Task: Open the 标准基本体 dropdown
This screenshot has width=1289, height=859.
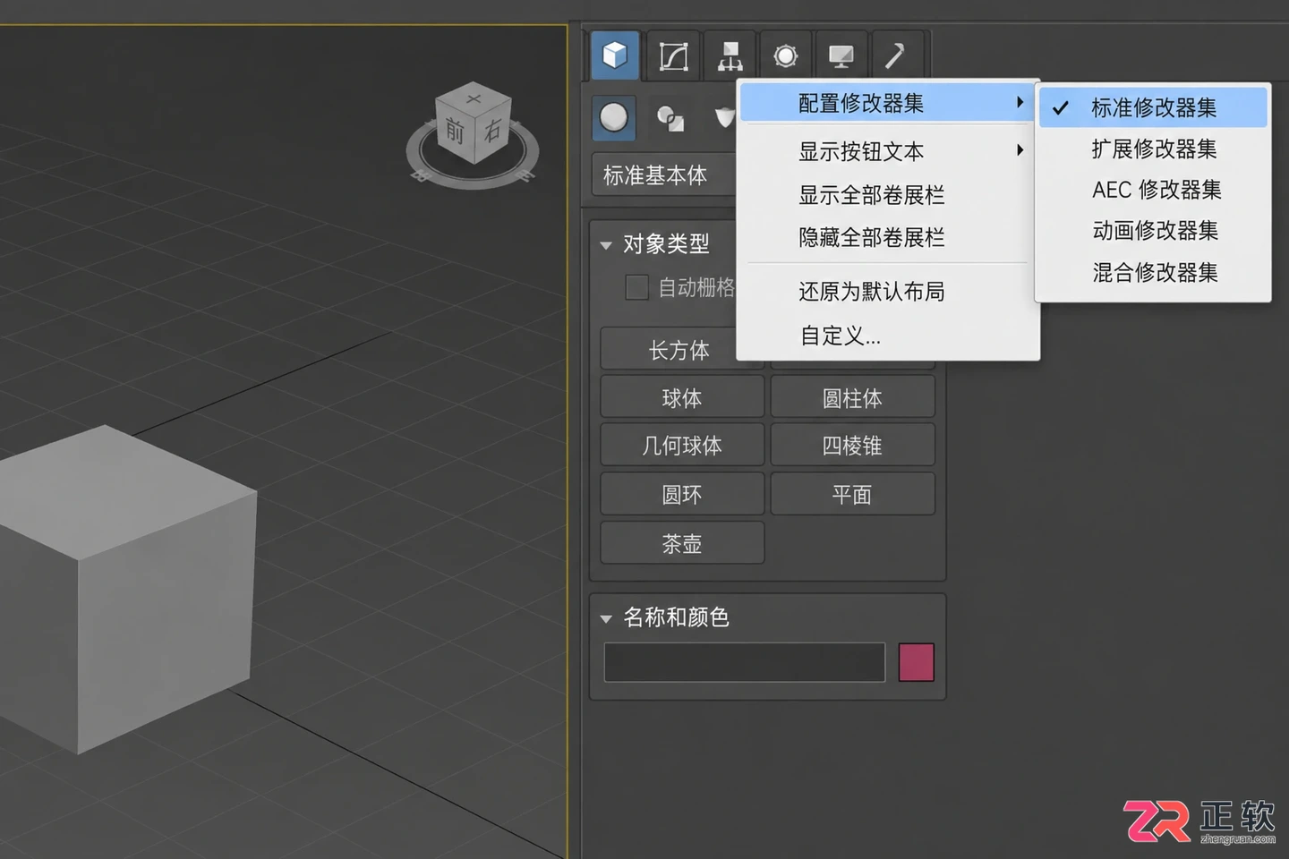Action: click(664, 175)
